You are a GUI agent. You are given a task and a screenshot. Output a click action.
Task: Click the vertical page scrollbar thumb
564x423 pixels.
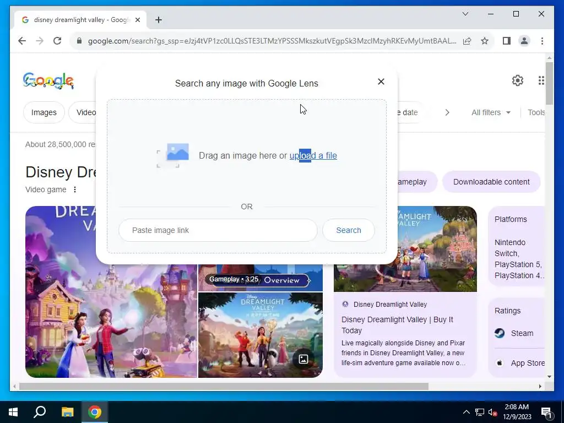click(549, 83)
